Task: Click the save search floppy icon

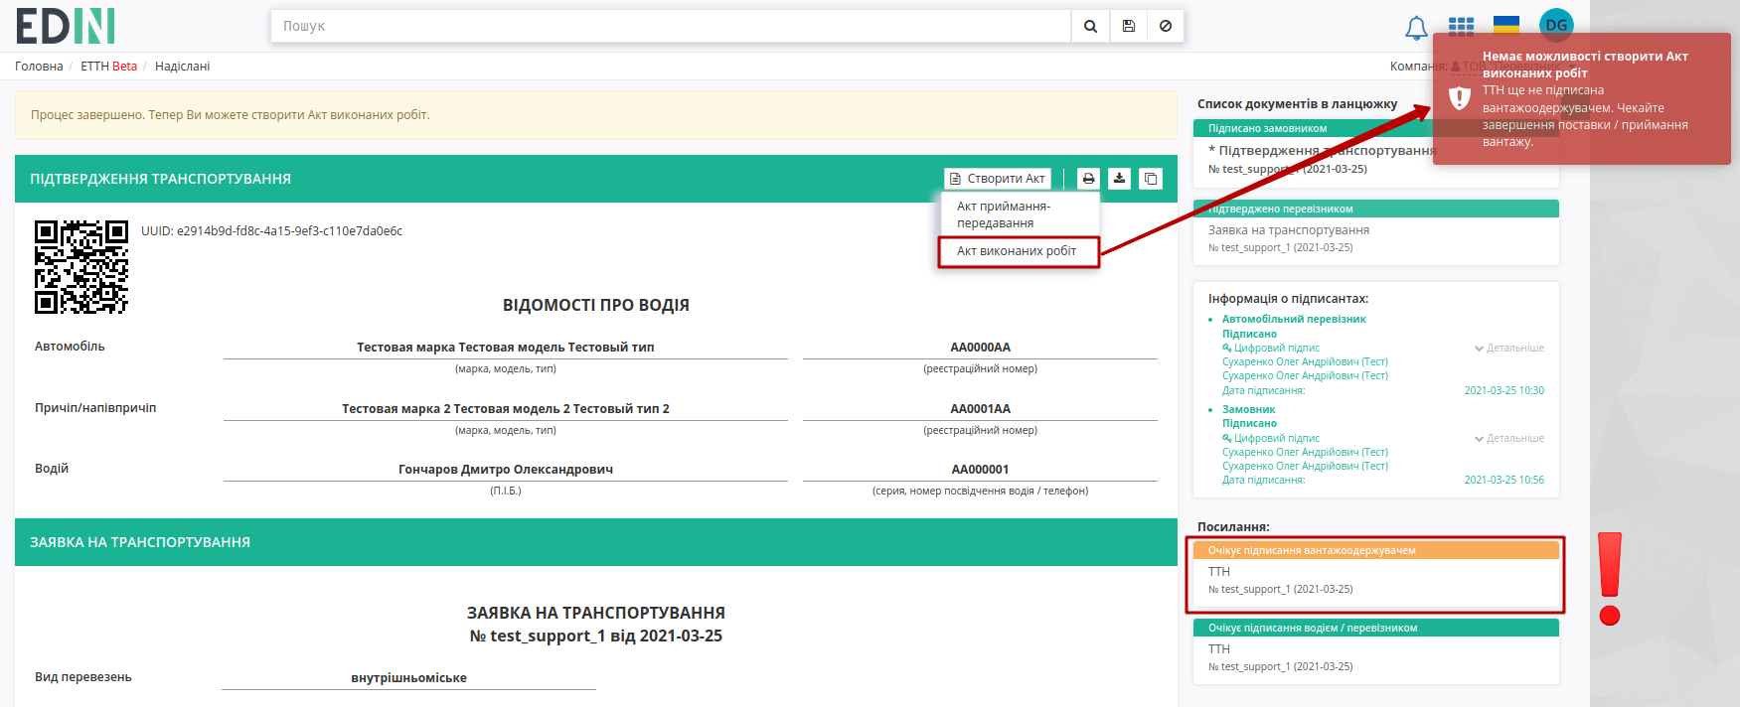Action: (1129, 27)
